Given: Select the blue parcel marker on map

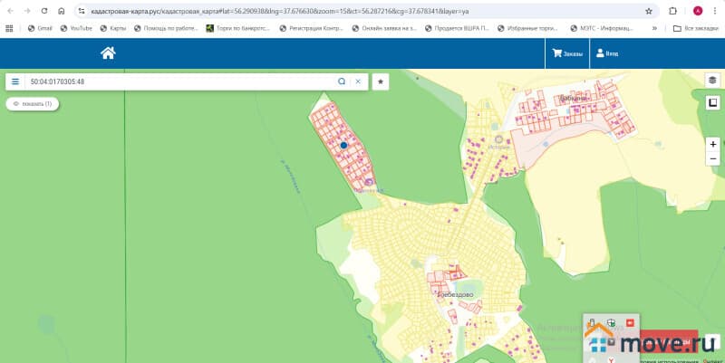Looking at the screenshot, I should pyautogui.click(x=343, y=145).
